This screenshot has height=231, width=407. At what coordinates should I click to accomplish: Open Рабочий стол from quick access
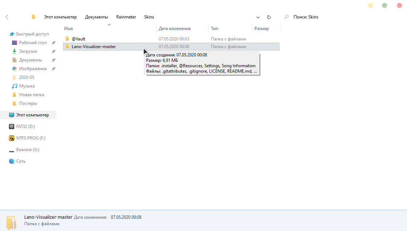(33, 43)
